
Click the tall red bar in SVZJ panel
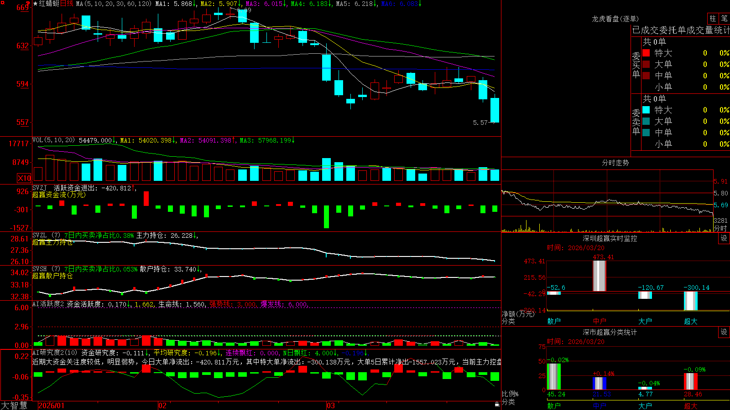tap(146, 199)
